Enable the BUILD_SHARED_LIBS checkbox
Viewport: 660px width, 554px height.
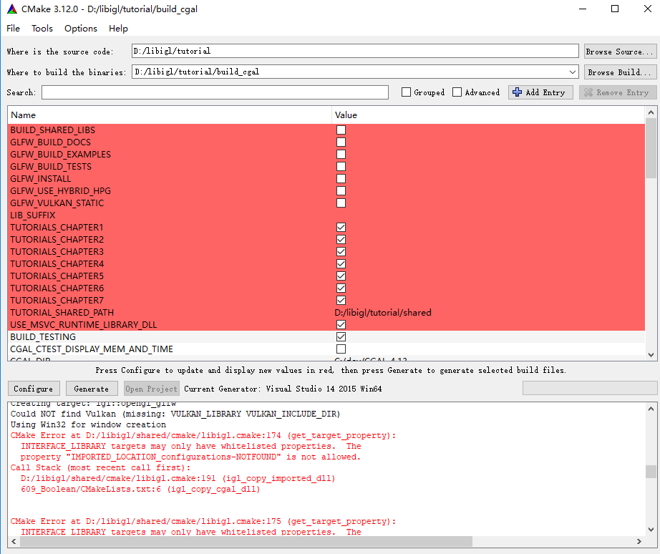[341, 130]
